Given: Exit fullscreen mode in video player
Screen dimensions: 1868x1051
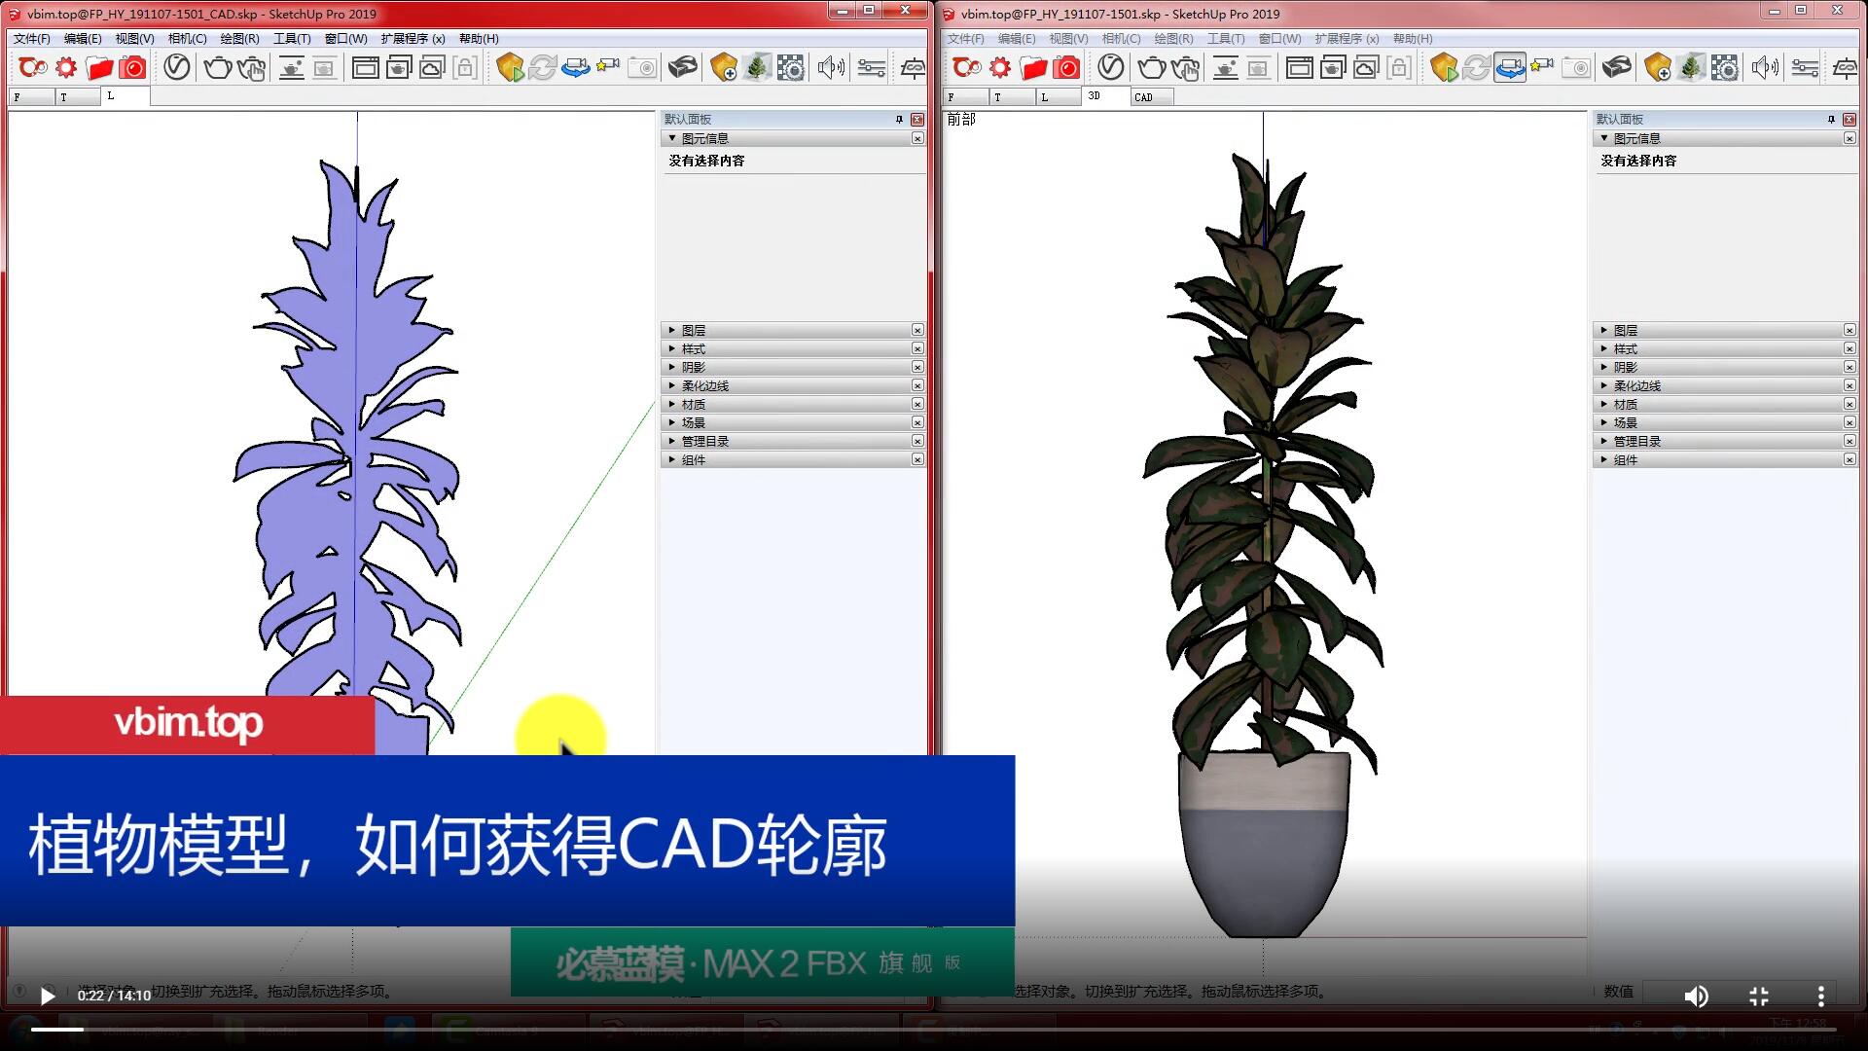Looking at the screenshot, I should [x=1758, y=996].
